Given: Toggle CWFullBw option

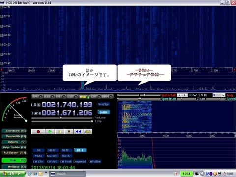Looking at the screenshot, I should click(94, 162).
